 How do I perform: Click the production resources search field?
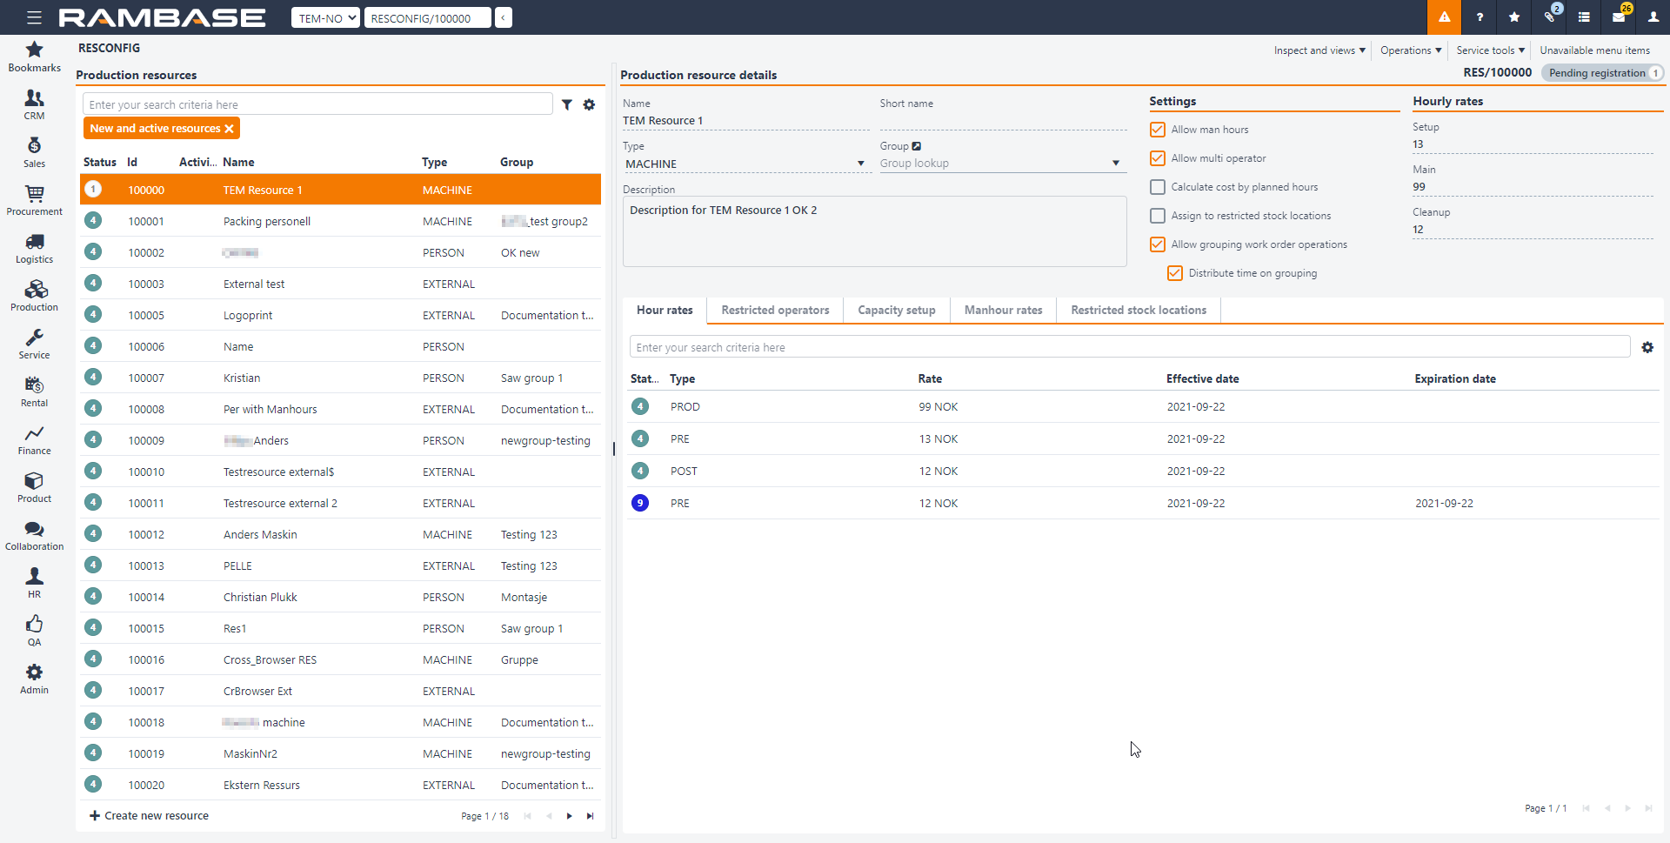(x=317, y=104)
